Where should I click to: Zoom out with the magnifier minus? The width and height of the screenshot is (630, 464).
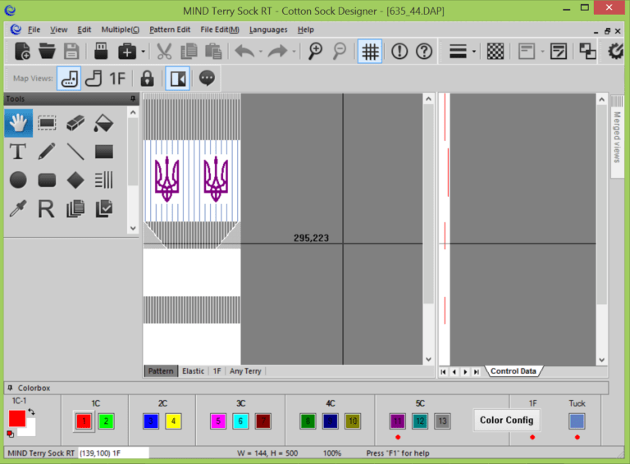click(x=340, y=52)
